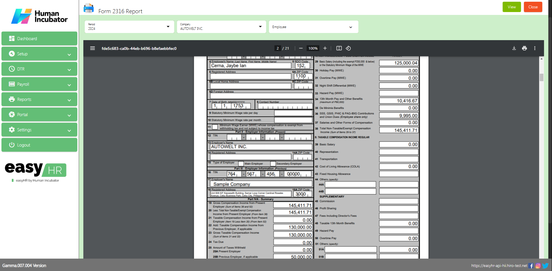
Task: Click the Settings gear icon
Action: (x=12, y=130)
